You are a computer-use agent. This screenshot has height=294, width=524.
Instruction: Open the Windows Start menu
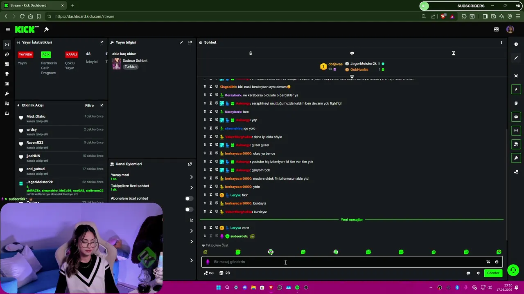(x=219, y=287)
